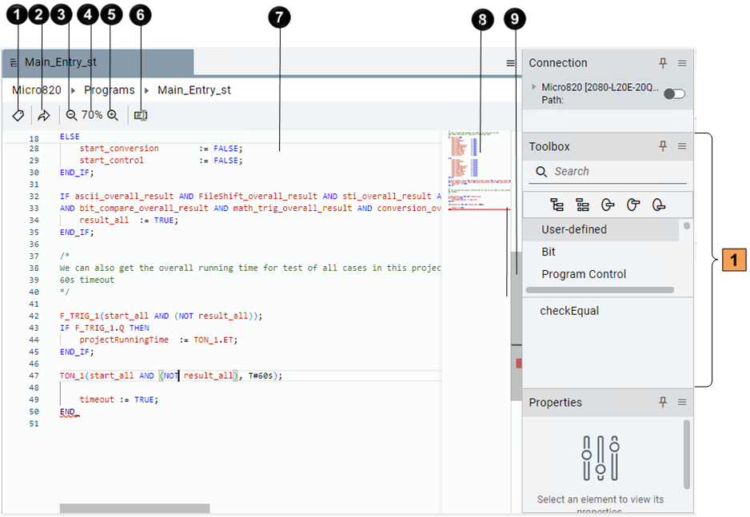Zoom out the code editor
The image size is (750, 517).
click(x=71, y=115)
